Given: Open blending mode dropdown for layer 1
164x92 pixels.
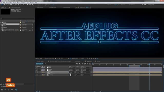Looking at the screenshot, I should point(71,68).
